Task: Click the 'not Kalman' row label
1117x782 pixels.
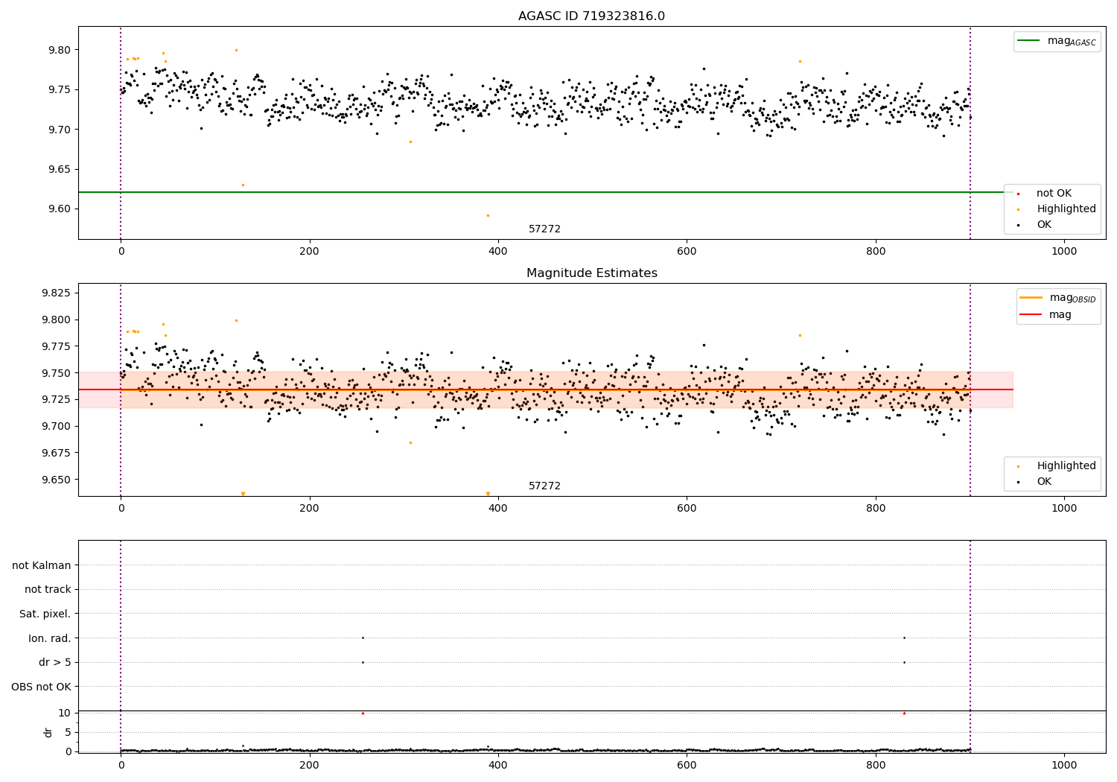Action: [42, 565]
